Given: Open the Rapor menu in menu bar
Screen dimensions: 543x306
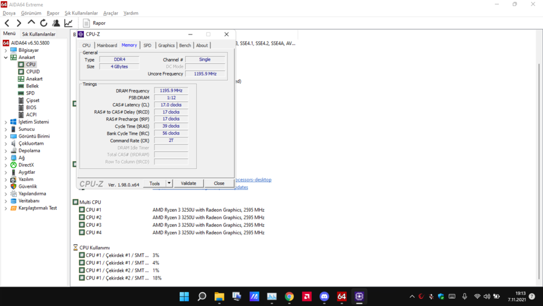Looking at the screenshot, I should pos(53,13).
